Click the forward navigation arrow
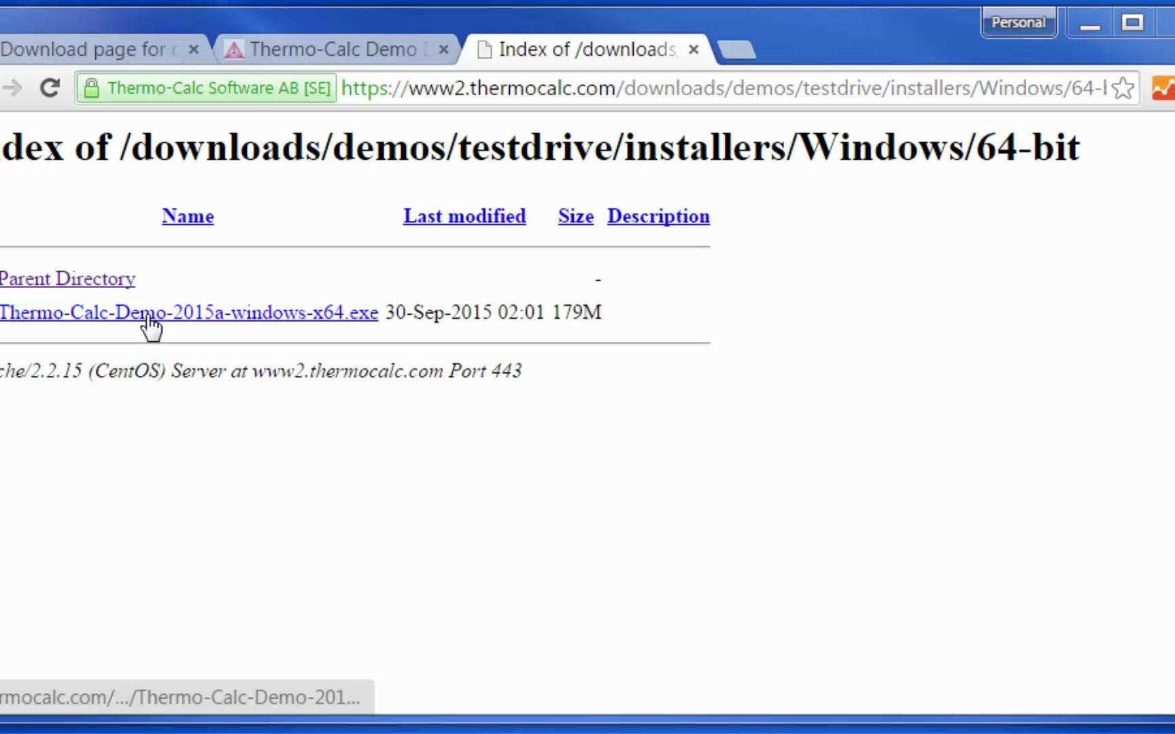Viewport: 1175px width, 734px height. click(12, 88)
